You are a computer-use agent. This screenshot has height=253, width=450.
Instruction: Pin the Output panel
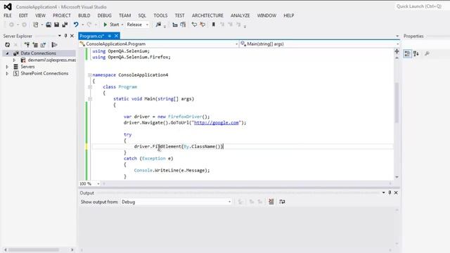390,193
